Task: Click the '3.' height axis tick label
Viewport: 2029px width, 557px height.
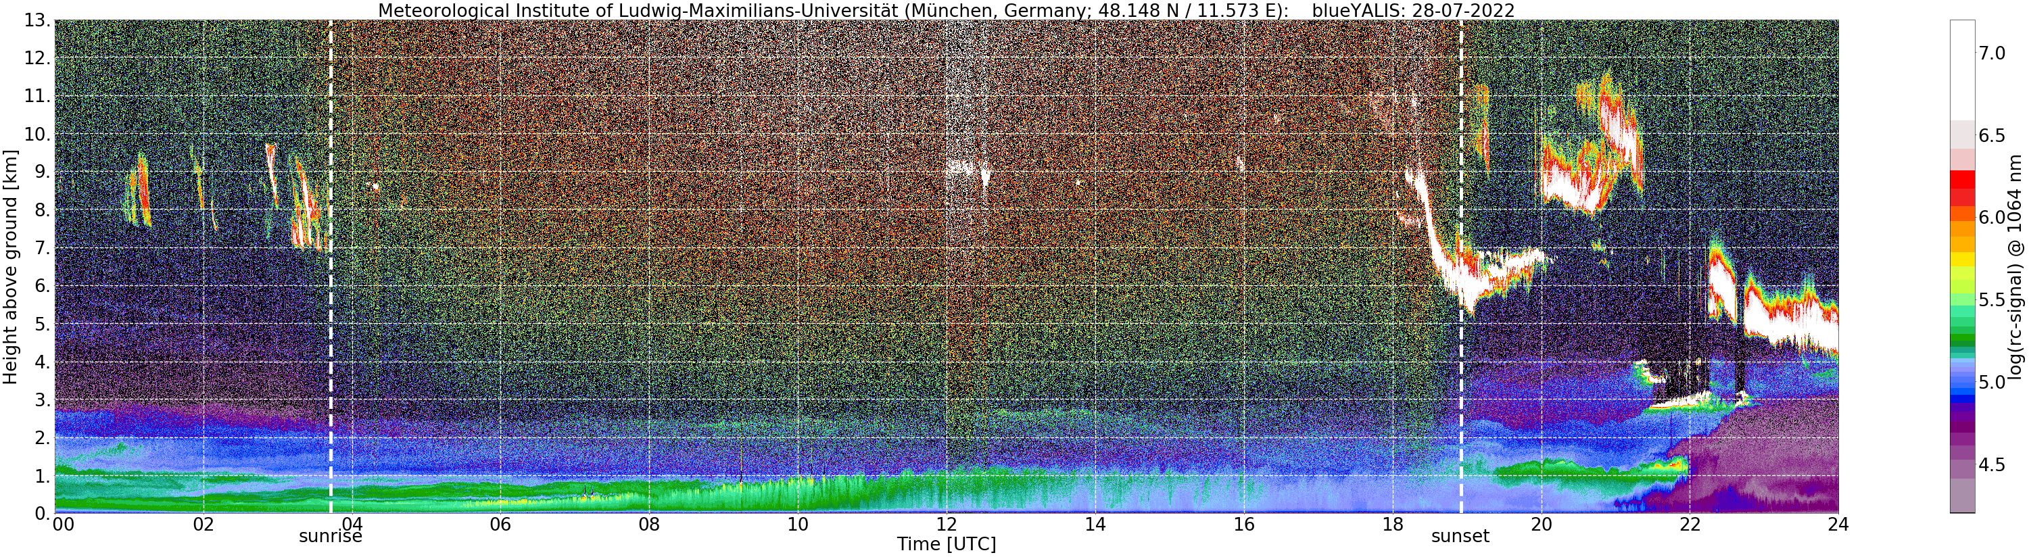Action: click(x=42, y=399)
